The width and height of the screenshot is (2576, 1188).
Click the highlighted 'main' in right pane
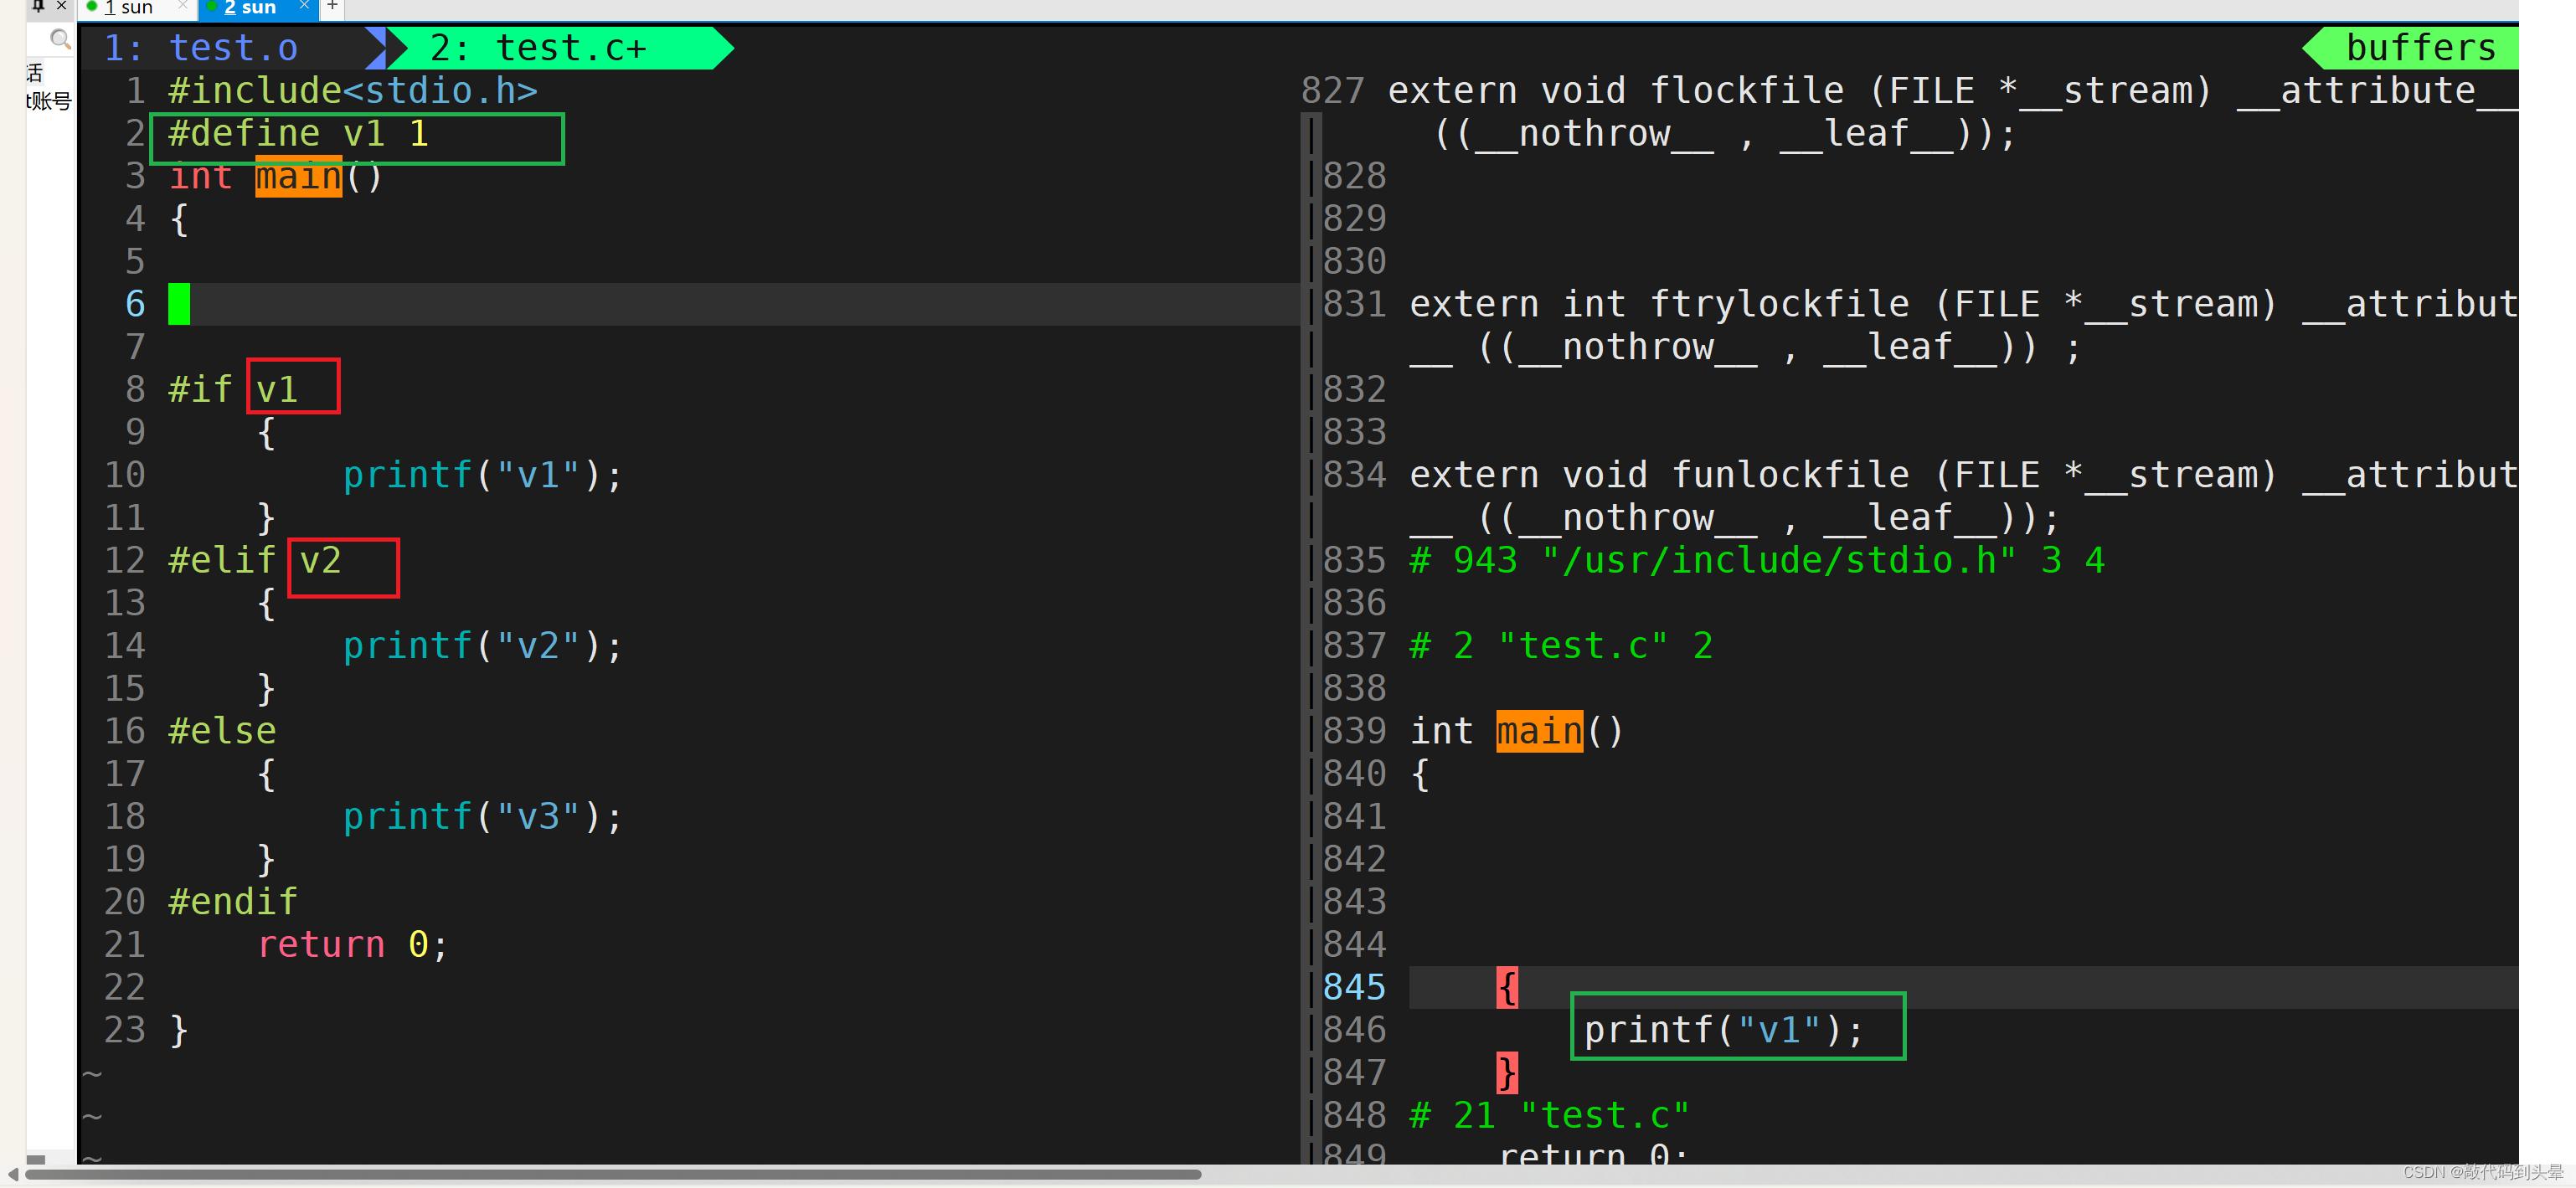(x=1538, y=731)
